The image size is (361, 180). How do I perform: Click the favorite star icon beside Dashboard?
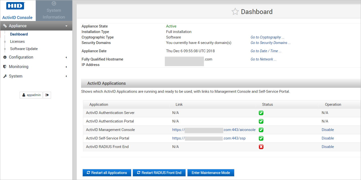pyautogui.click(x=235, y=12)
